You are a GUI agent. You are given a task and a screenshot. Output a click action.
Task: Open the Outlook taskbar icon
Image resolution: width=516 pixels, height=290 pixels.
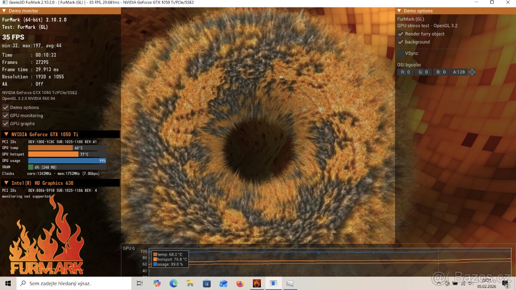pyautogui.click(x=223, y=284)
